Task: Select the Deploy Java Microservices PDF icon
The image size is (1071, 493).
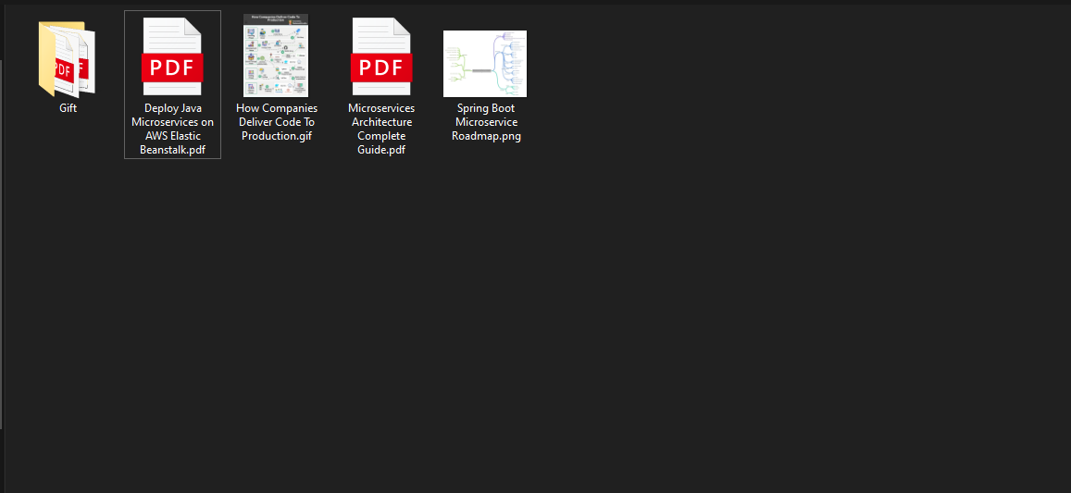Action: pos(172,56)
